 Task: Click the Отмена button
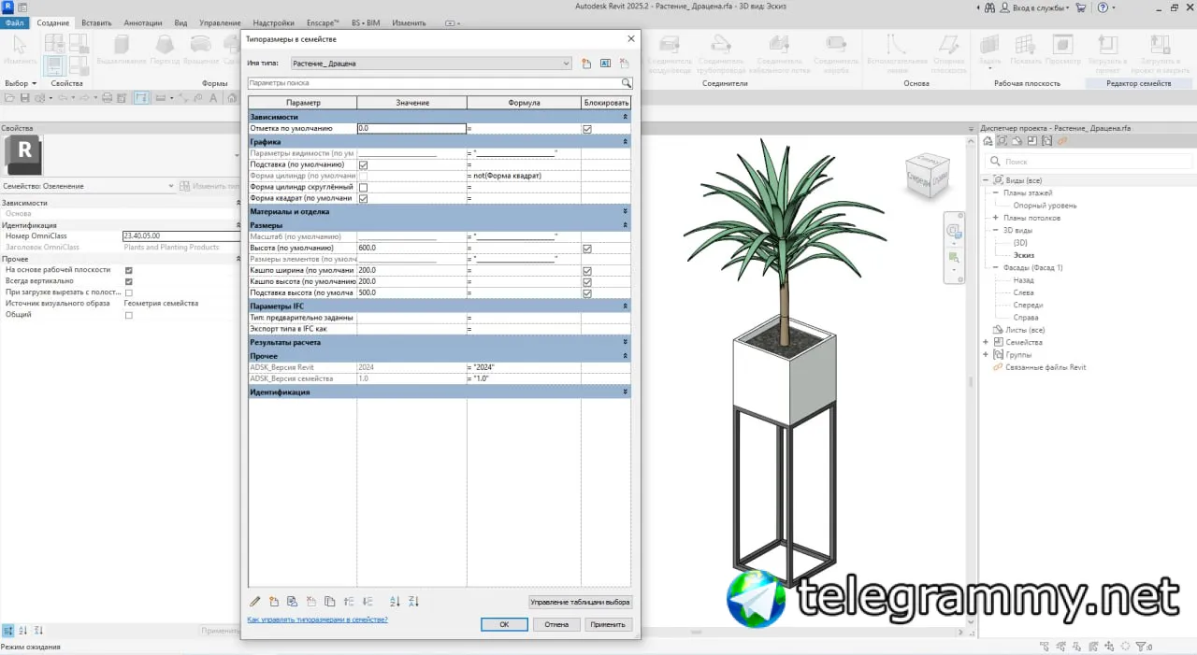556,624
